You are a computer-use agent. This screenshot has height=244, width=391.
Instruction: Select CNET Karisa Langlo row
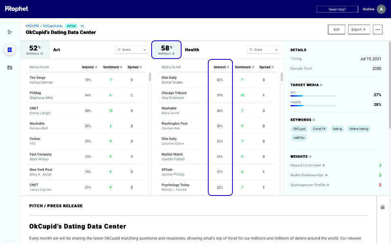84,111
